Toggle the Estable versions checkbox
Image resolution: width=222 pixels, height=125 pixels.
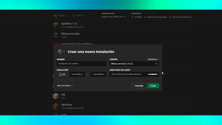click(x=133, y=17)
